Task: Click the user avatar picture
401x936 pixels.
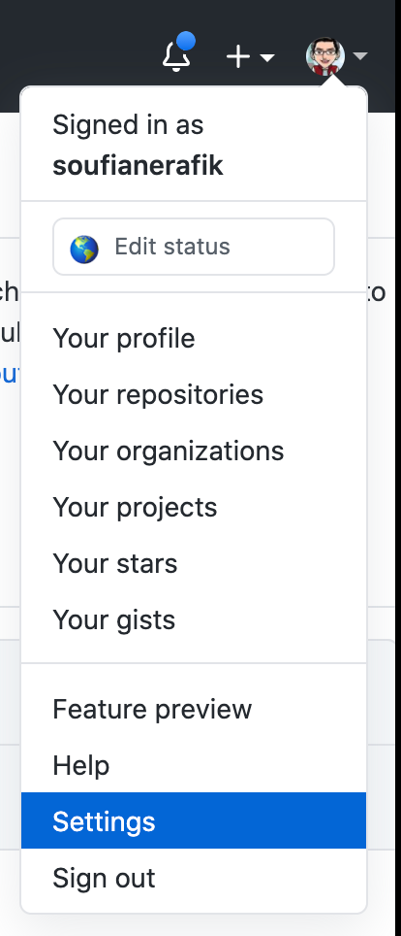Action: 325,56
